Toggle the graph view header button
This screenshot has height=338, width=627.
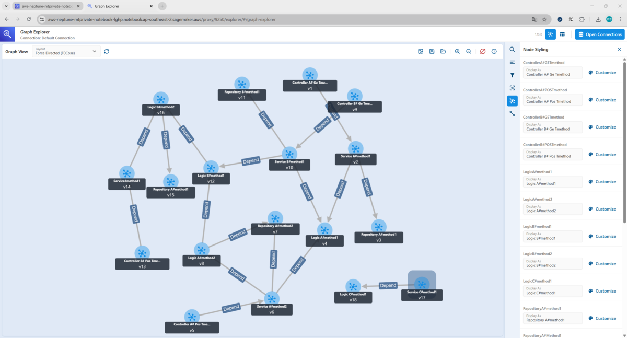(551, 34)
